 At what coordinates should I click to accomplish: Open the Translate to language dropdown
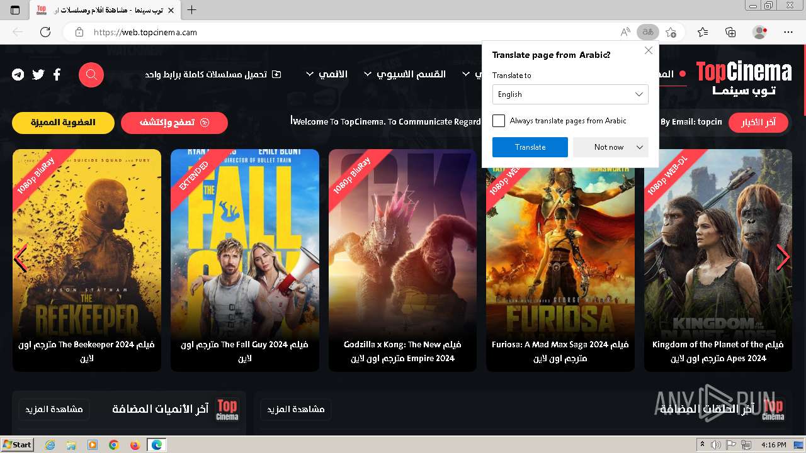570,94
